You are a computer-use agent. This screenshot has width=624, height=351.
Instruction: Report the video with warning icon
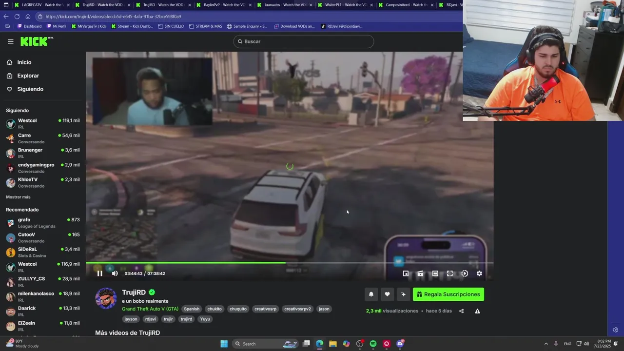[x=477, y=311]
